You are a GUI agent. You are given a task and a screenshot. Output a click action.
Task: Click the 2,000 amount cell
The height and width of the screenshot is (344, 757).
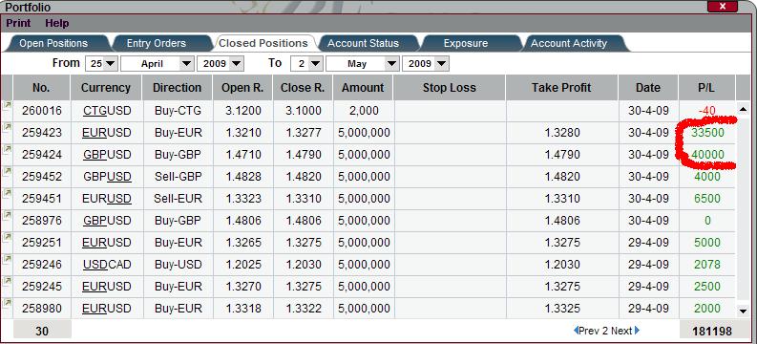[364, 111]
